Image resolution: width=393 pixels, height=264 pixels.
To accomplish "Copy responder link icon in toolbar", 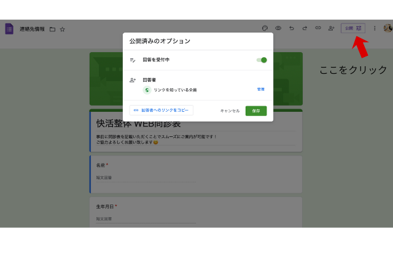I will point(318,28).
